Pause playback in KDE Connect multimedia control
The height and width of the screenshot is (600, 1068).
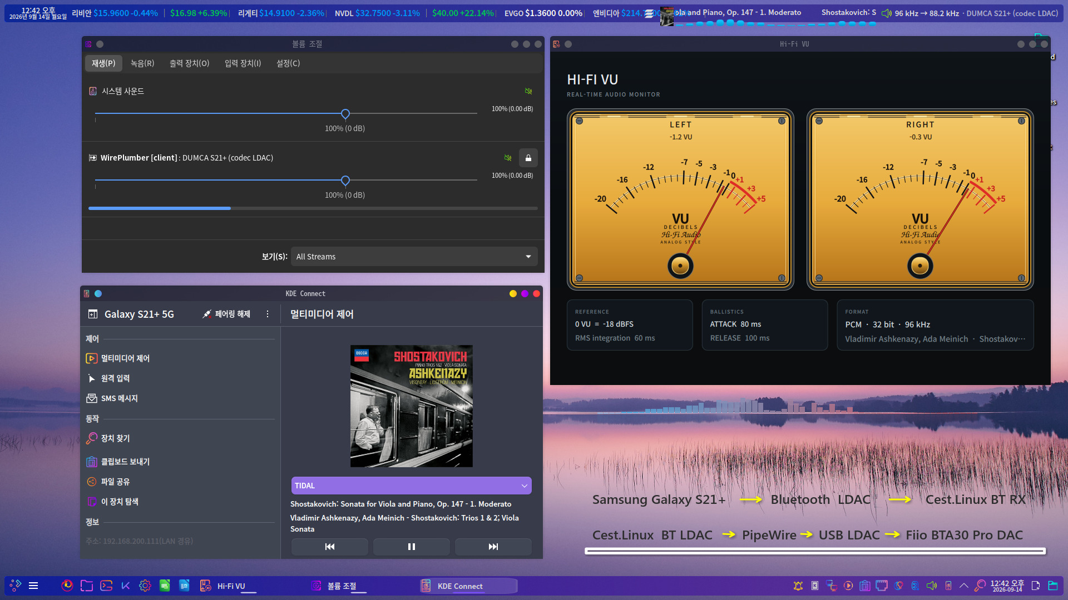[412, 547]
